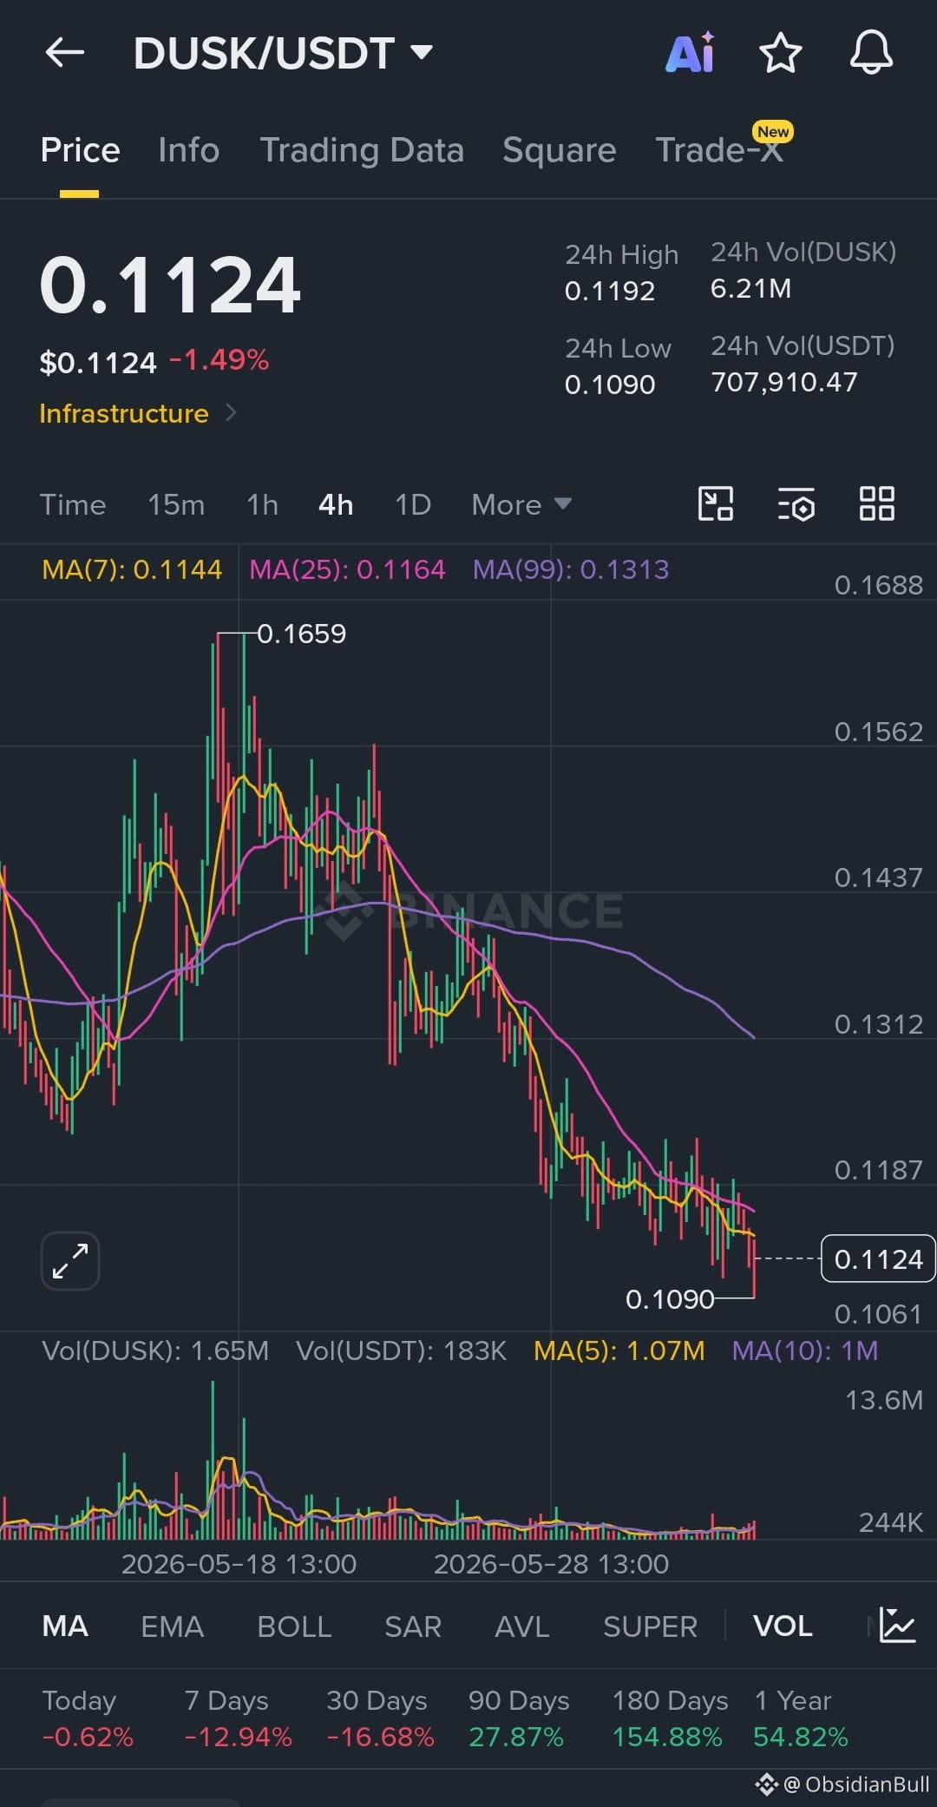
Task: Tap 7 Days -12.94% performance
Action: coord(238,1718)
